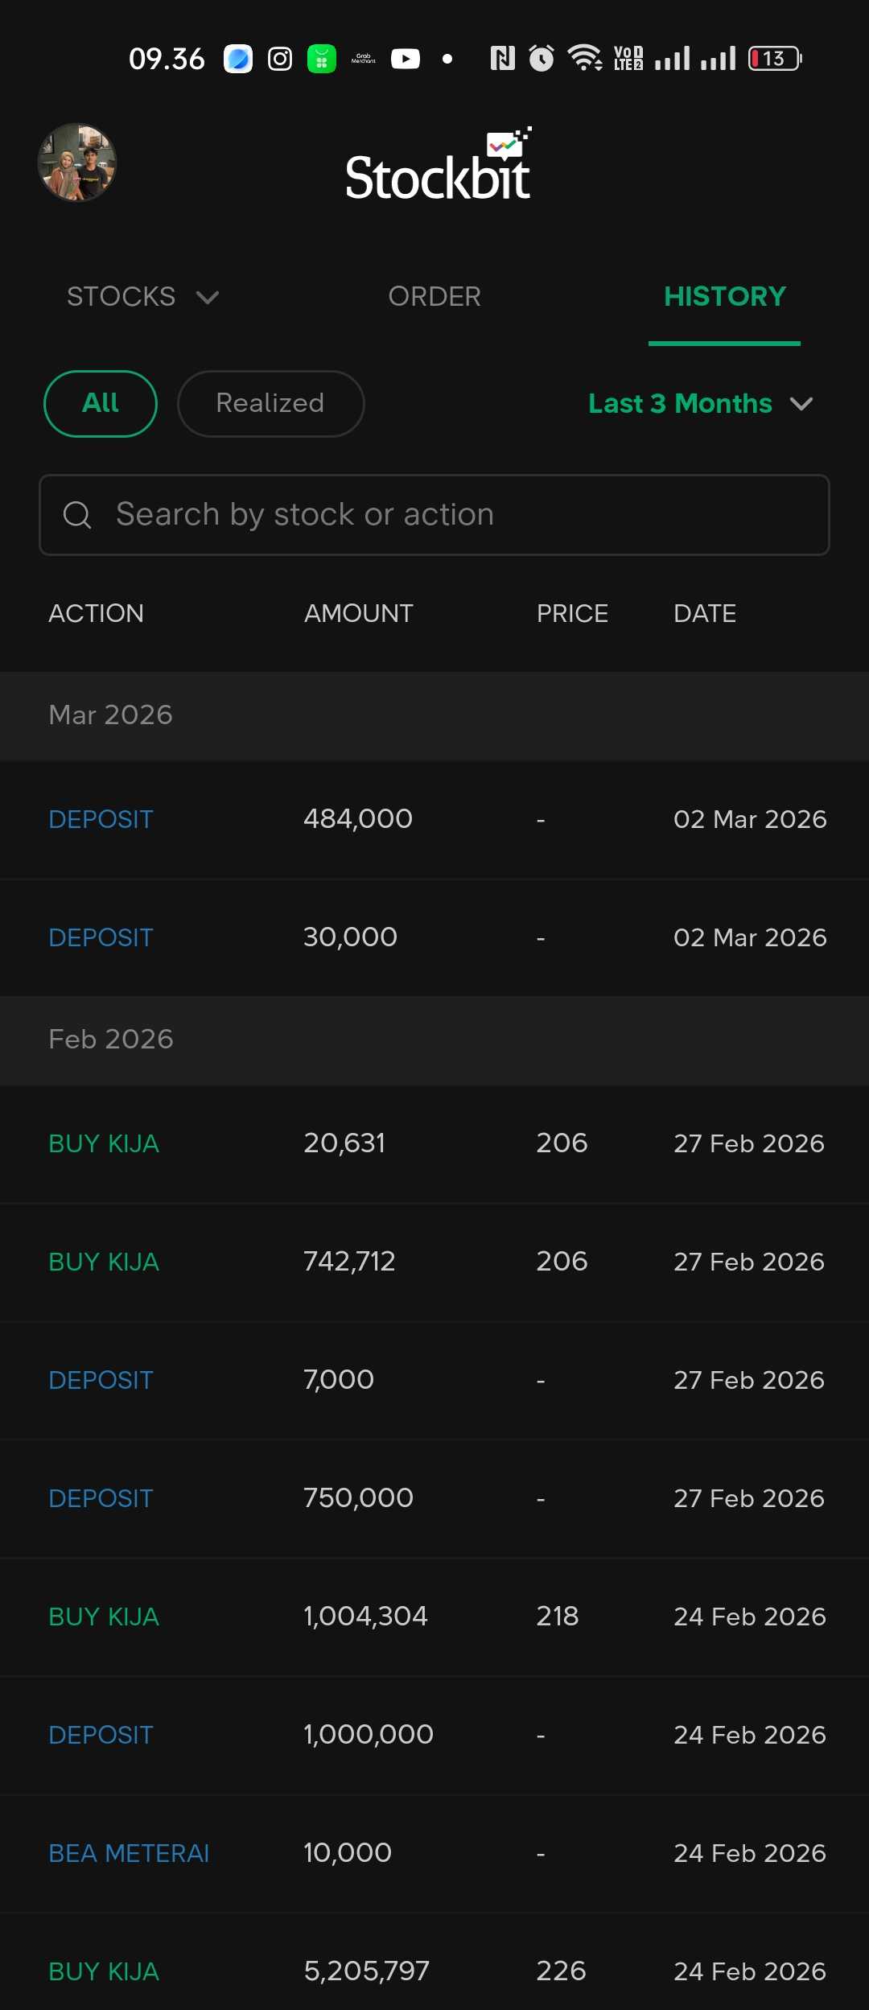The height and width of the screenshot is (2010, 869).
Task: Tap the profile avatar photo
Action: point(77,163)
